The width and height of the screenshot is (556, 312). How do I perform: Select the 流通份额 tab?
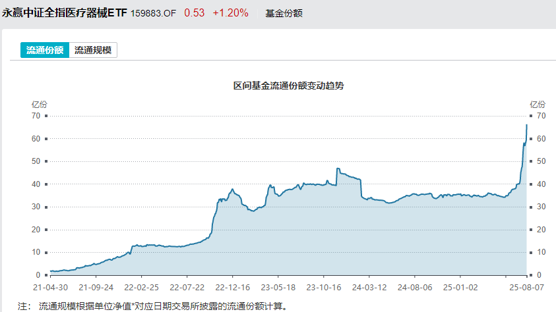click(45, 50)
